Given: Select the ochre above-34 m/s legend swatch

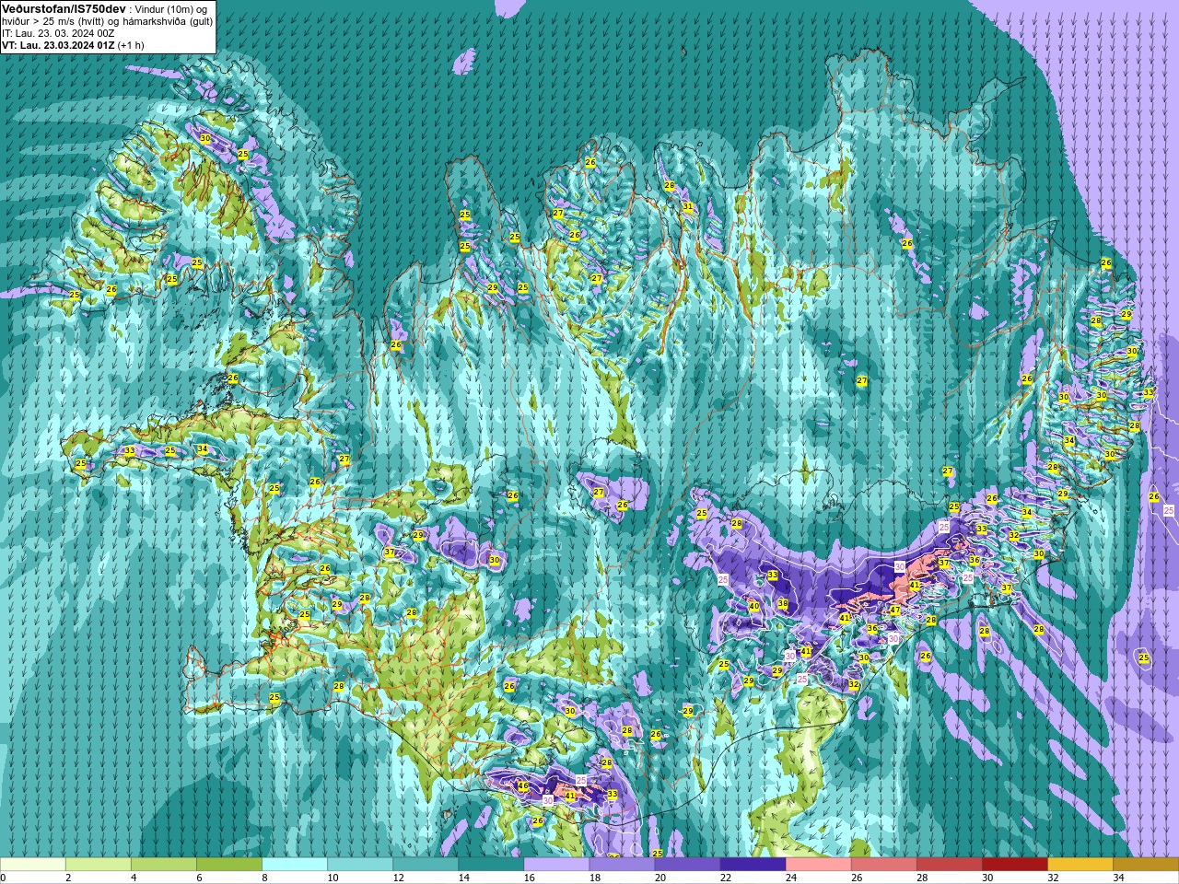Looking at the screenshot, I should [x=1145, y=865].
